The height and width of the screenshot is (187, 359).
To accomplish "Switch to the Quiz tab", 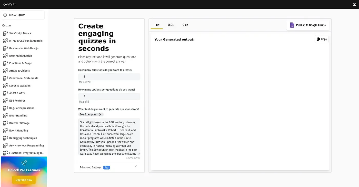I will click(x=185, y=25).
